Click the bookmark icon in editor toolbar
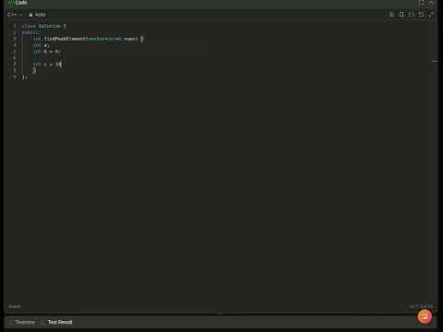 point(401,15)
